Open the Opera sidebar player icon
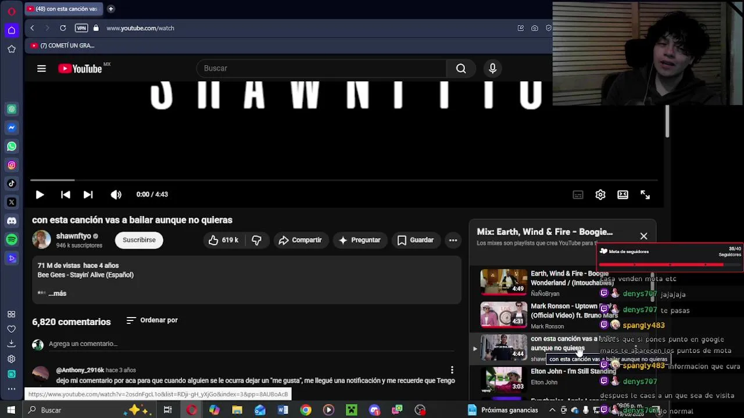744x418 pixels. click(x=12, y=258)
